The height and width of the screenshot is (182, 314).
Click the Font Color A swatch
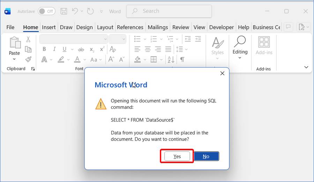point(77,60)
